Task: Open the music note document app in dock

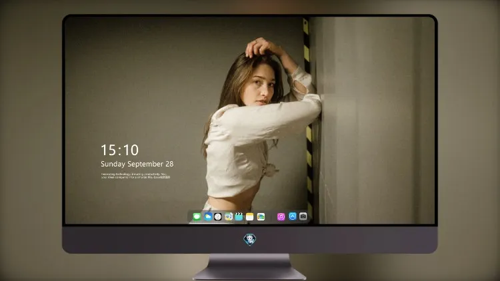Action: click(x=228, y=216)
